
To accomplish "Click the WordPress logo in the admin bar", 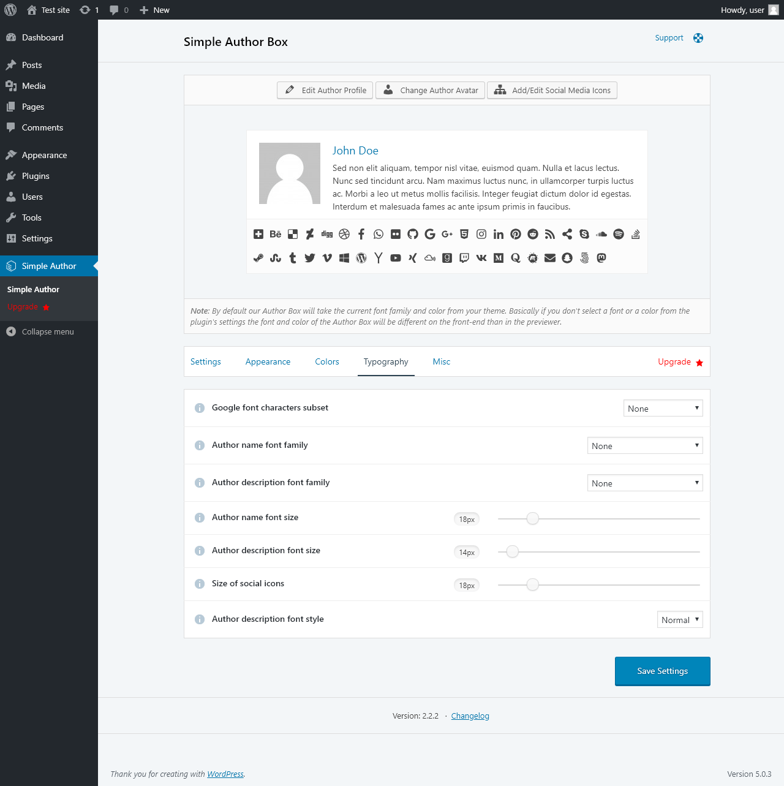I will click(10, 10).
